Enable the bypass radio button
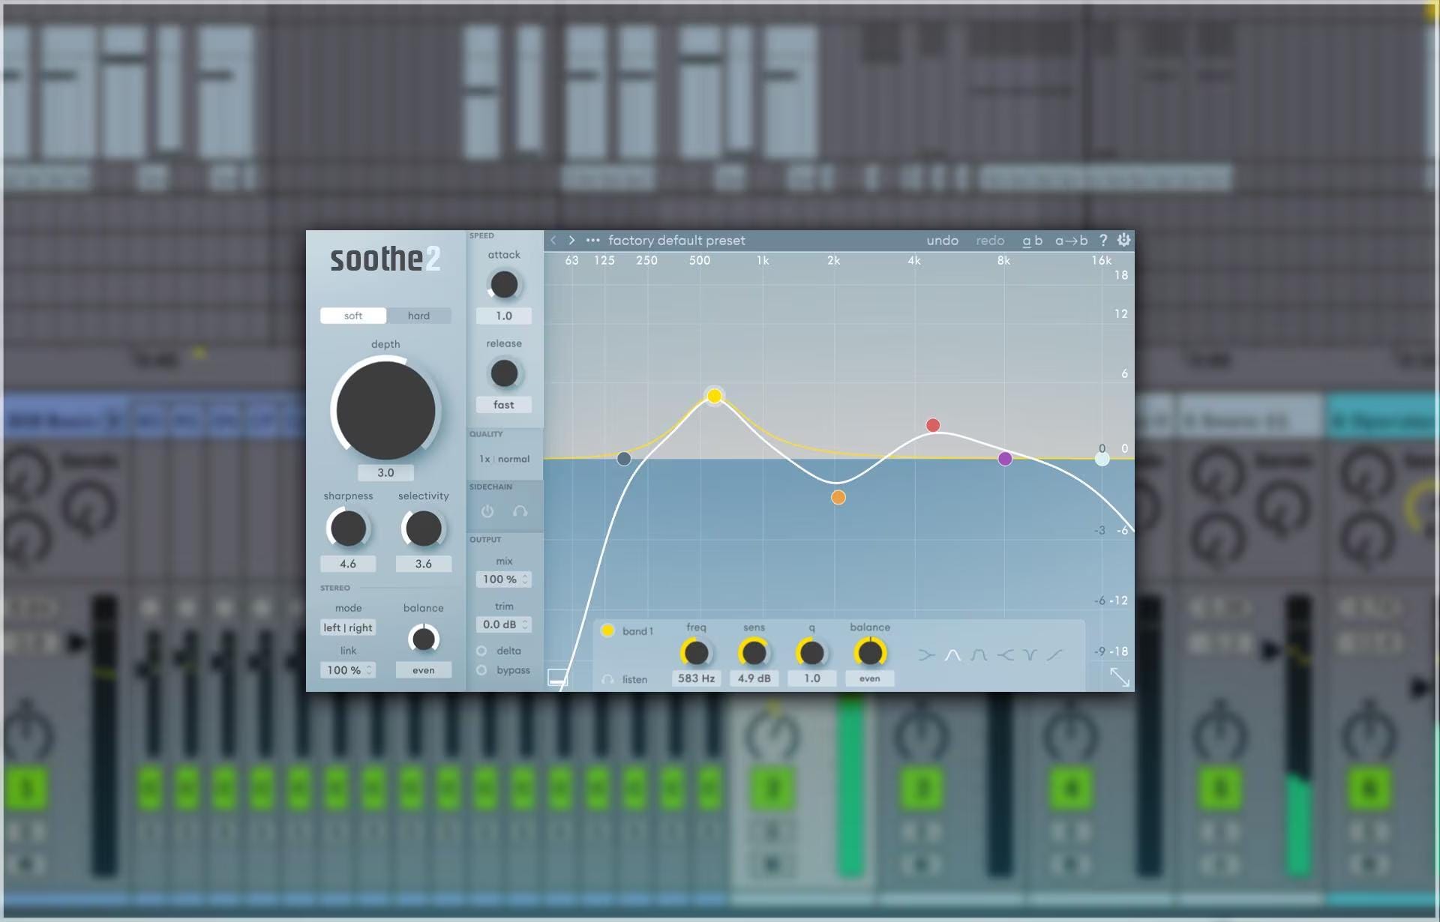The width and height of the screenshot is (1440, 922). click(481, 670)
